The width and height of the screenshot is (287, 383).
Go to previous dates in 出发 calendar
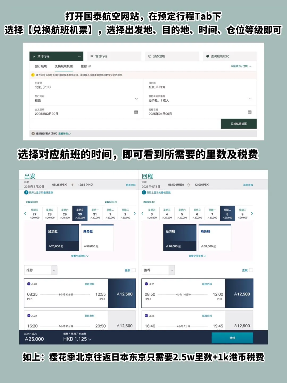click(x=25, y=213)
